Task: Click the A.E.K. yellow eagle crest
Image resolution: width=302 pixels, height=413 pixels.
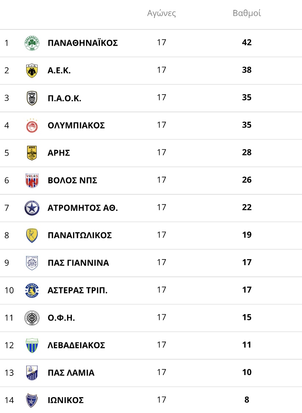Action: [32, 71]
